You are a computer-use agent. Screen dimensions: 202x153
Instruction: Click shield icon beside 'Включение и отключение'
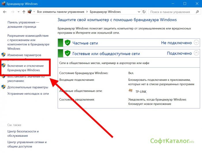(3, 65)
